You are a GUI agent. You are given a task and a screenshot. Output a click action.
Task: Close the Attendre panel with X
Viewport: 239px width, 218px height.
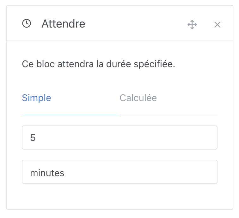coord(217,25)
